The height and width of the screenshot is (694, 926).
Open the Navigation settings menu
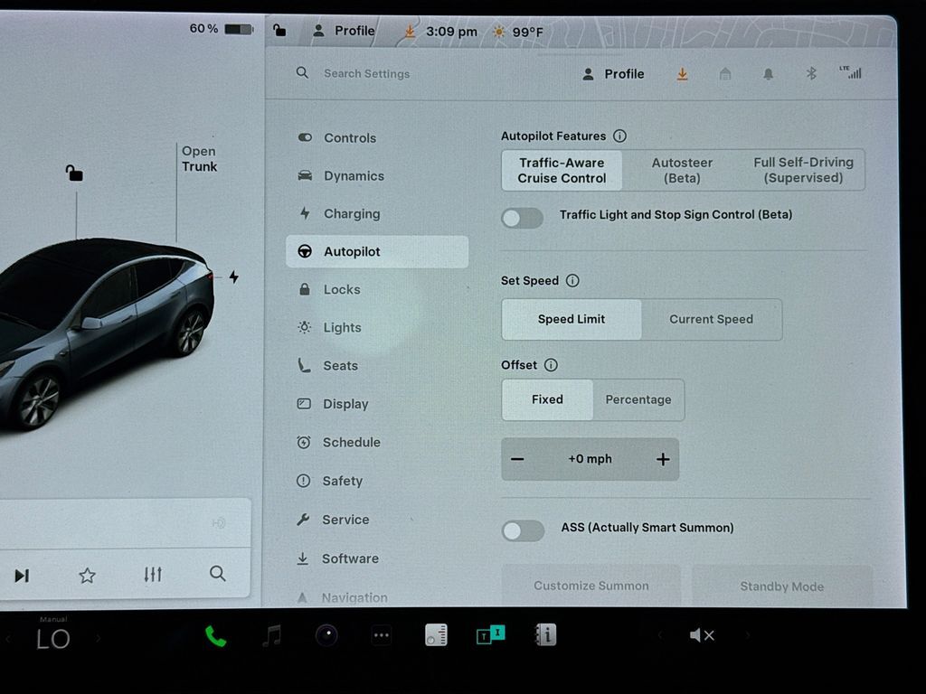(x=354, y=598)
